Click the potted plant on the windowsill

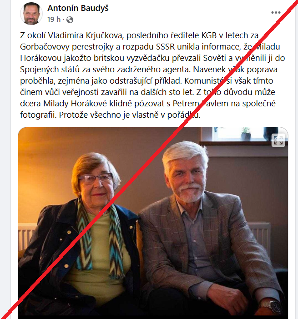tap(246, 134)
